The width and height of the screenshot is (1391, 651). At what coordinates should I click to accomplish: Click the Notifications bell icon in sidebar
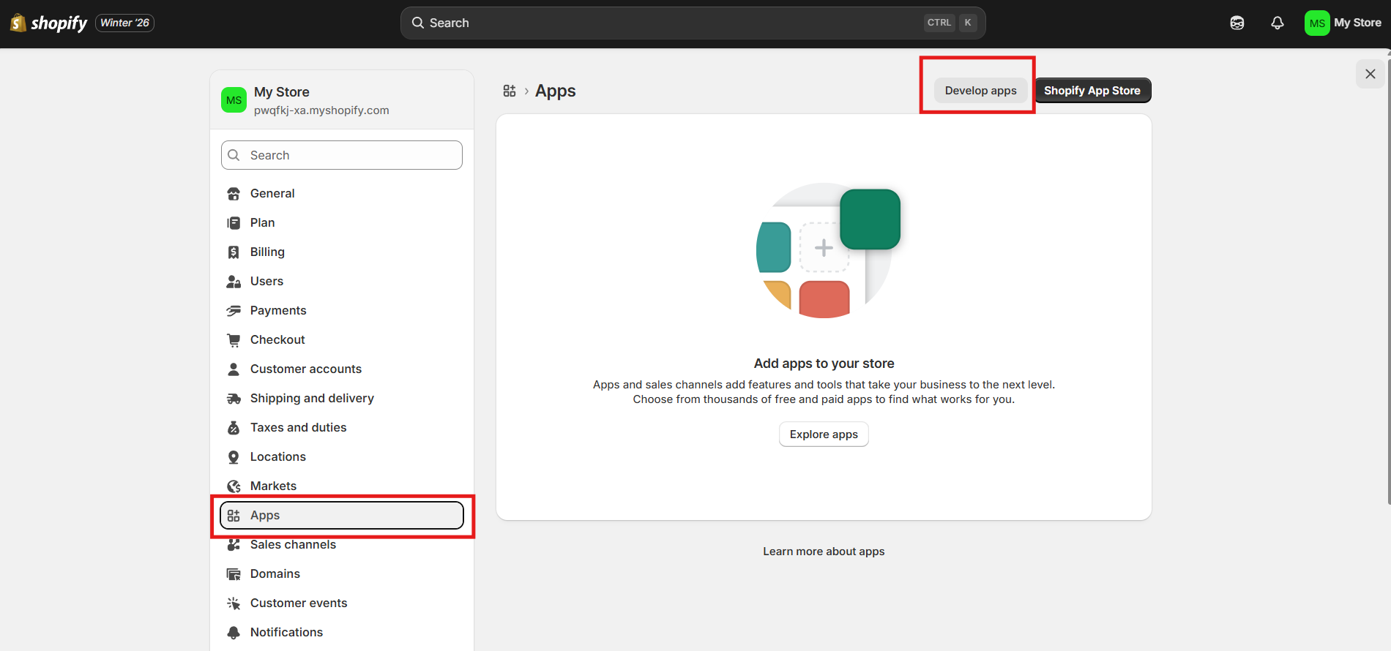pos(234,633)
